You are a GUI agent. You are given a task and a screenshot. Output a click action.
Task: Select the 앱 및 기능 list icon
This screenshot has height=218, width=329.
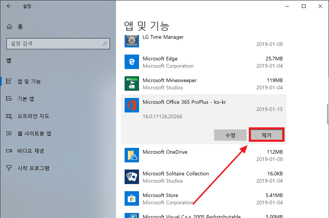tap(9, 81)
